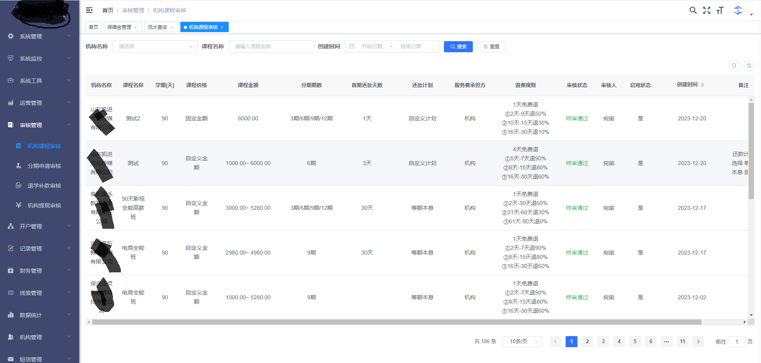Click the 审核管理 sidebar icon

(11, 125)
